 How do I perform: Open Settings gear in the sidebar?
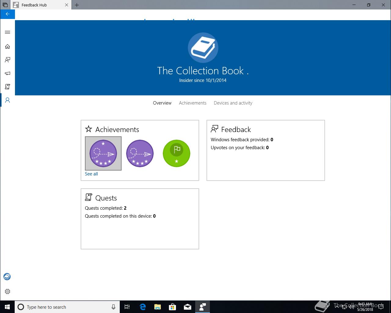7,292
